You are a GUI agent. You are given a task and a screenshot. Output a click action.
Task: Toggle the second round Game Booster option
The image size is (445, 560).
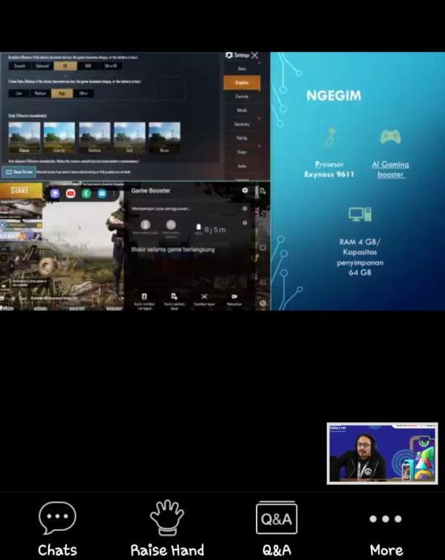click(x=171, y=225)
